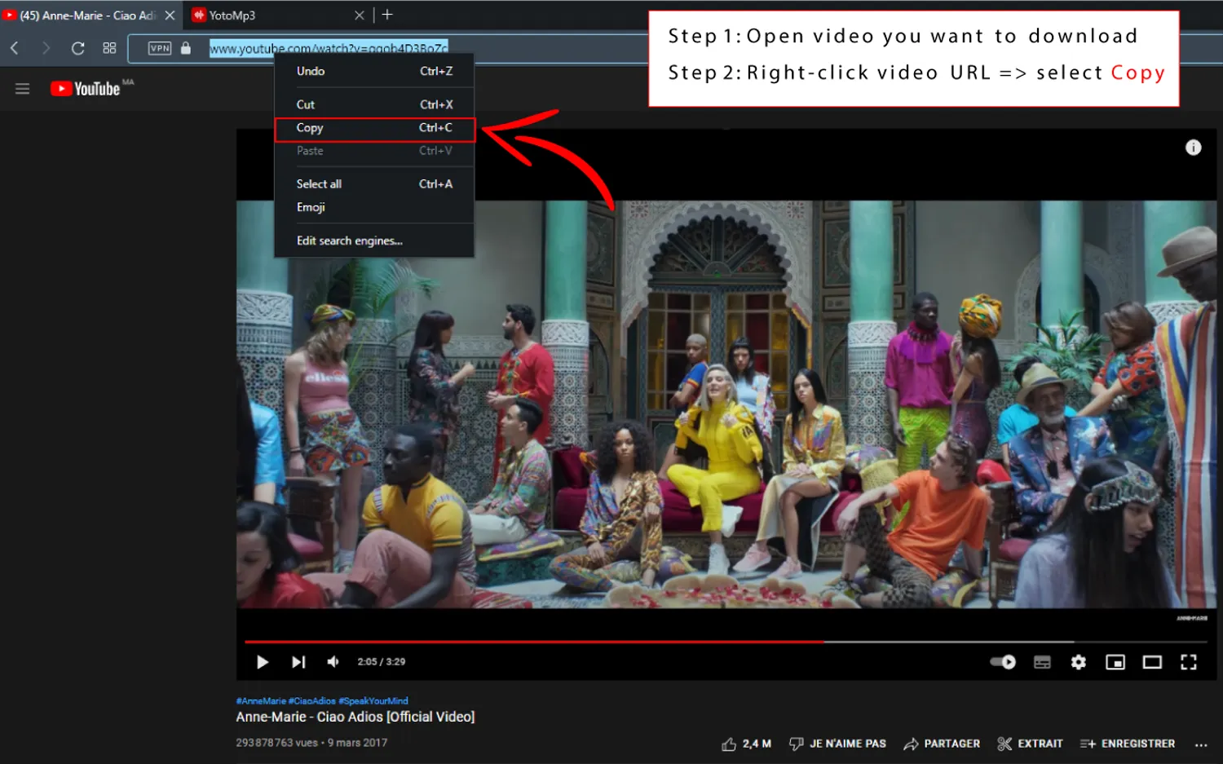1223x764 pixels.
Task: Switch to the YotoMp3 tab
Action: coord(232,15)
